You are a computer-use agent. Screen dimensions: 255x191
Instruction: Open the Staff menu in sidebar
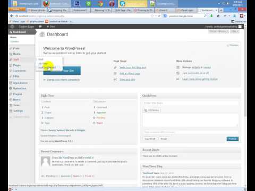coord(16,59)
